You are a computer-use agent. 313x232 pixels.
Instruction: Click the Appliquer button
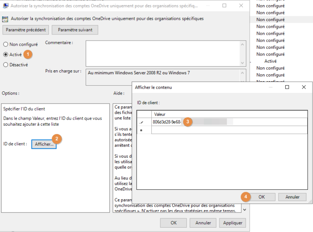[x=232, y=223]
